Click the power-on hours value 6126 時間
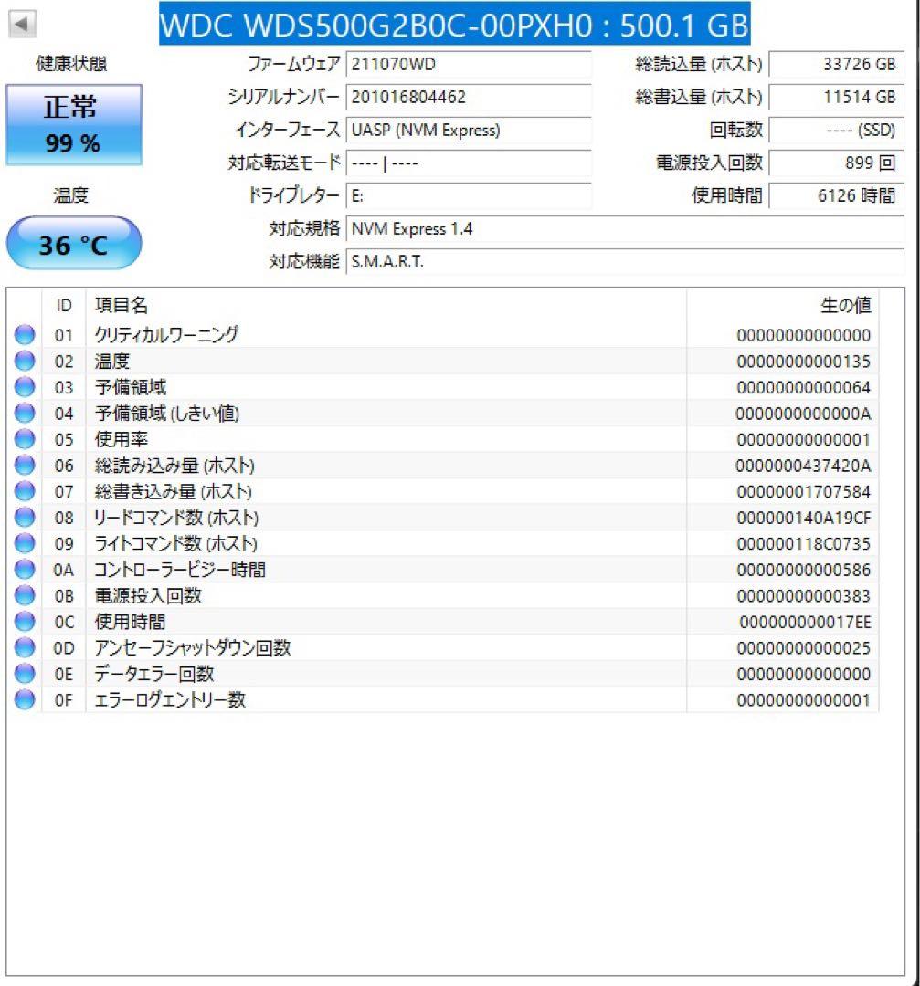 (837, 196)
